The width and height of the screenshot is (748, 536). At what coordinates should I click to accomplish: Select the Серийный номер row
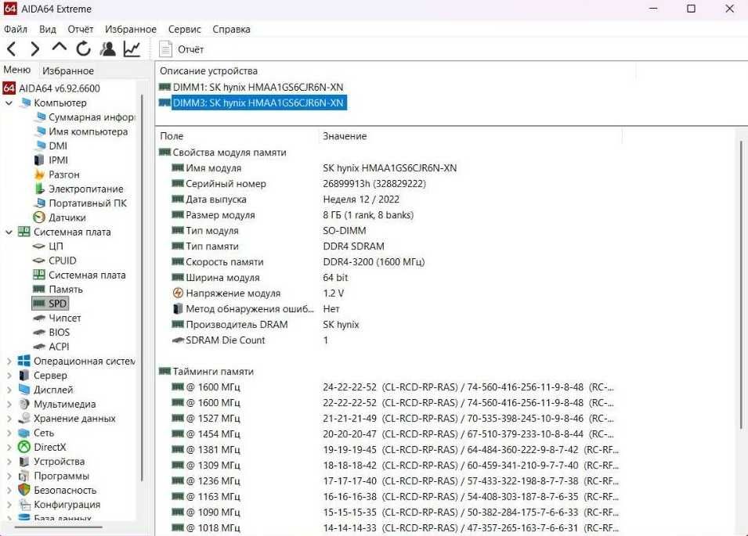(x=298, y=184)
